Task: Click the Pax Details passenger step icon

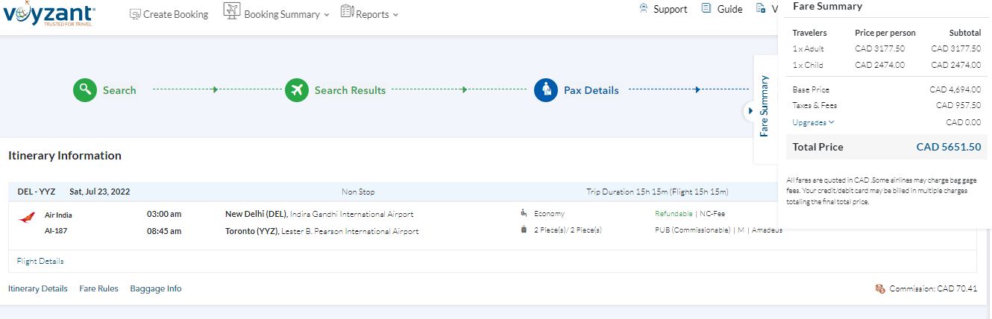Action: pos(546,90)
